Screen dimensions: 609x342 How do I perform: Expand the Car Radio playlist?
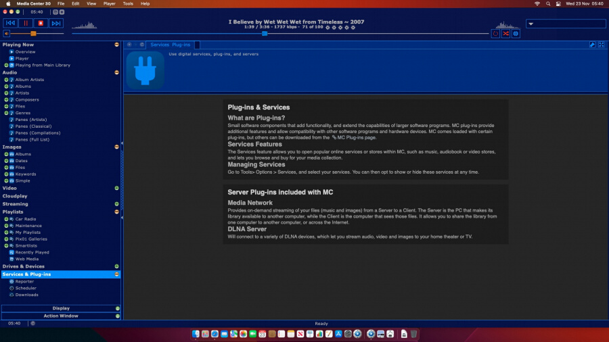pos(6,219)
